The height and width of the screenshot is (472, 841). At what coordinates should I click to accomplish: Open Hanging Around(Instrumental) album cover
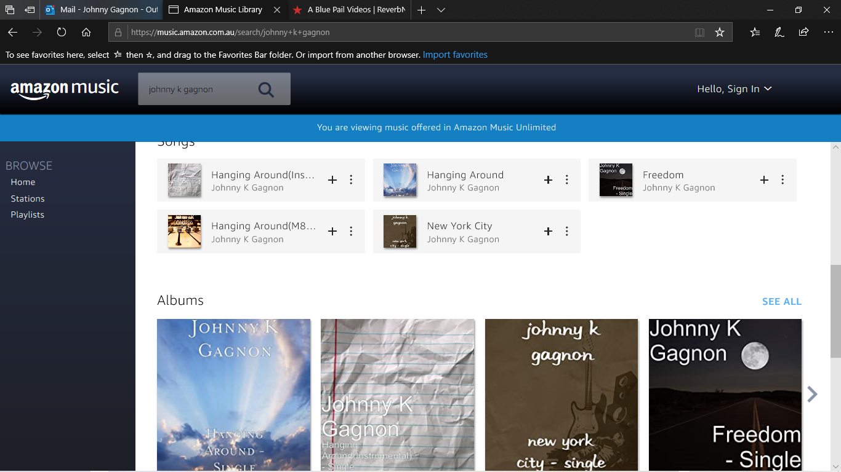(x=398, y=395)
